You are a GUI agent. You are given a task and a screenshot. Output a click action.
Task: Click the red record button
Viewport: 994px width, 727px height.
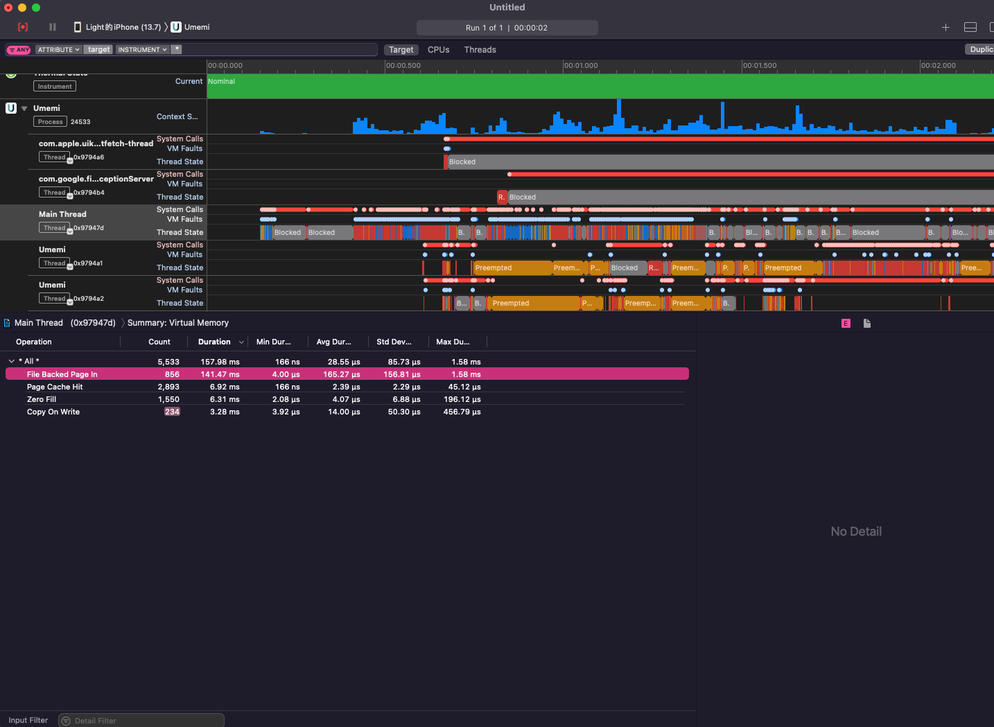click(23, 27)
